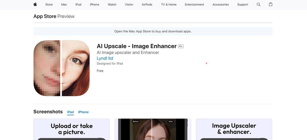The height and width of the screenshot is (140, 307).
Task: Select Watch in the navigation bar
Action: pos(112,5)
